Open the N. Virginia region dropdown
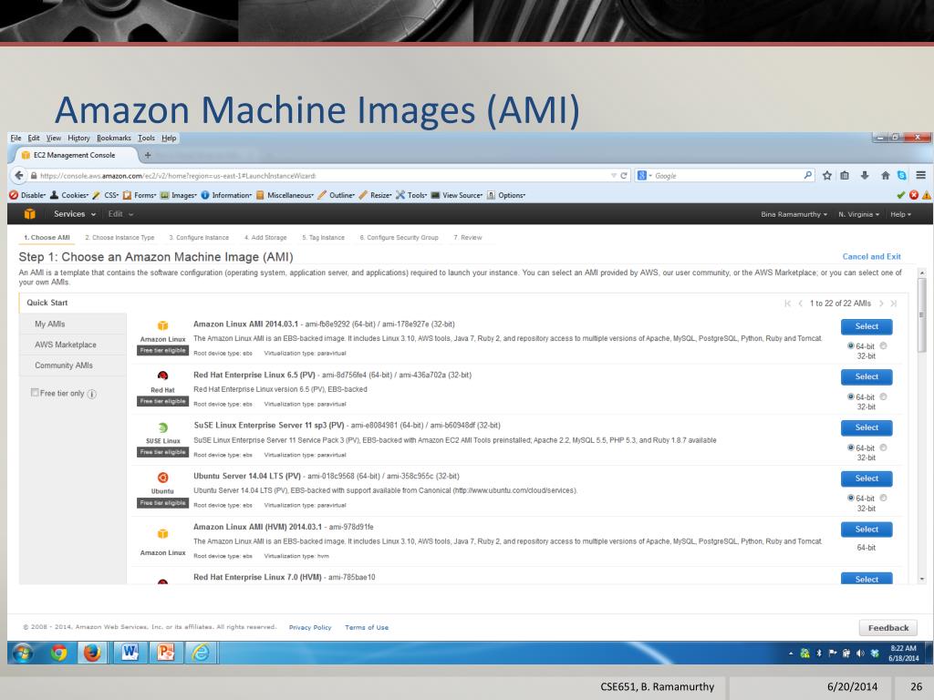 [858, 214]
